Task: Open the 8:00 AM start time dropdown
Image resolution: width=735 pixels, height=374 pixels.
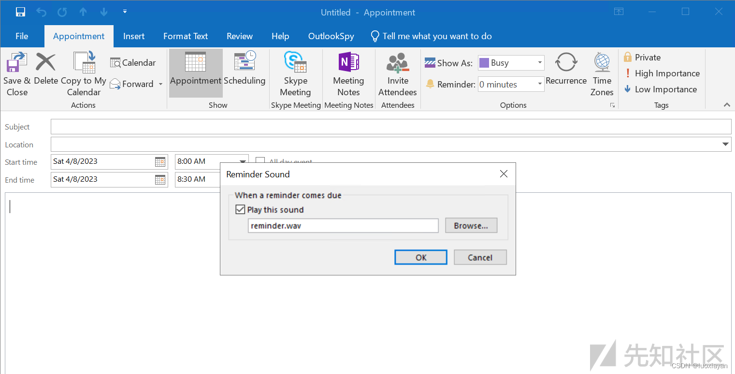Action: (x=243, y=161)
